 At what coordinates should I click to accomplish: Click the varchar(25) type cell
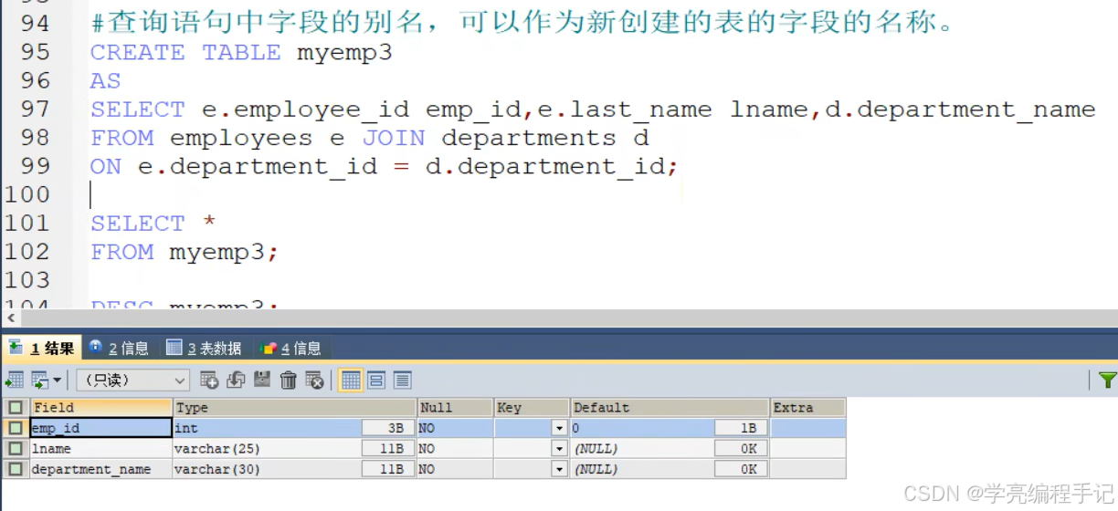(267, 449)
